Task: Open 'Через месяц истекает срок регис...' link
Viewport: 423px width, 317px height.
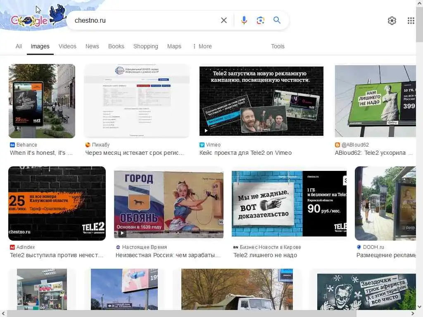Action: click(x=135, y=153)
